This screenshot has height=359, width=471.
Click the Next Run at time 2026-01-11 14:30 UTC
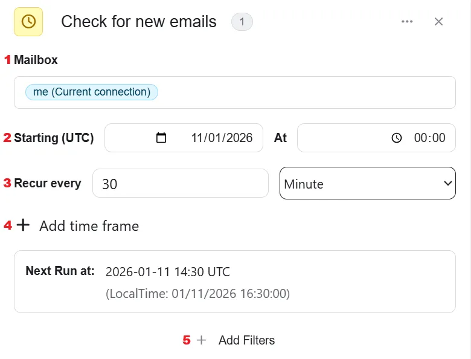tap(168, 272)
